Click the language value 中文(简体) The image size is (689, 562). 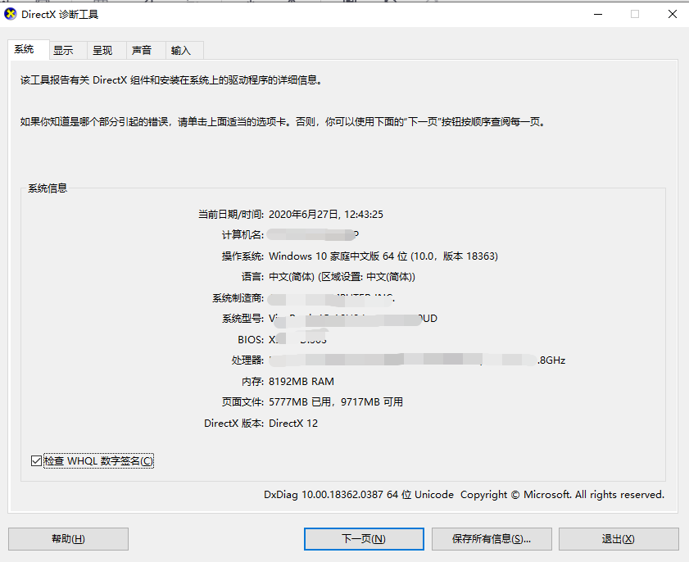342,277
